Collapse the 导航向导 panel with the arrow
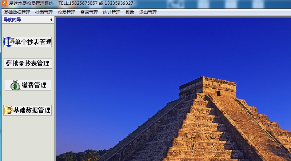Viewport: 291px width, 161px height. (51, 20)
